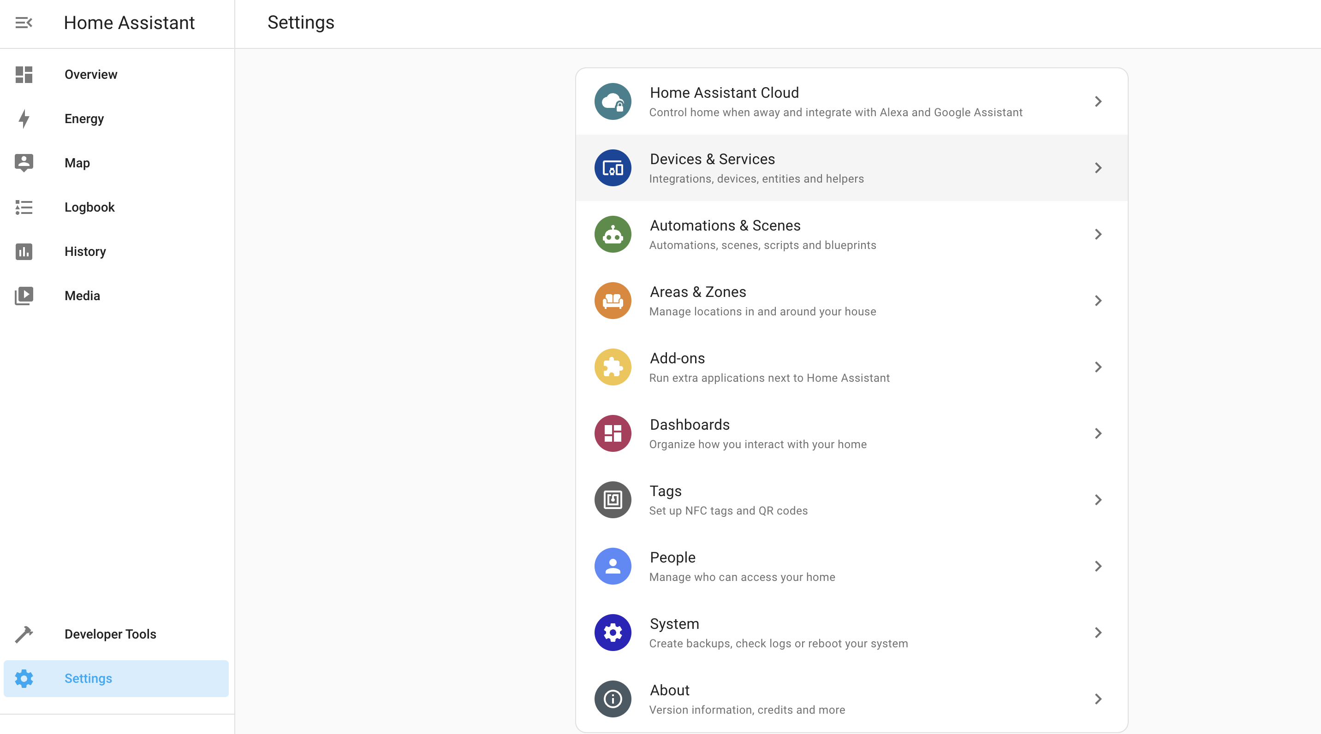Click the Automations & Scenes robot icon
The height and width of the screenshot is (734, 1321).
(612, 234)
